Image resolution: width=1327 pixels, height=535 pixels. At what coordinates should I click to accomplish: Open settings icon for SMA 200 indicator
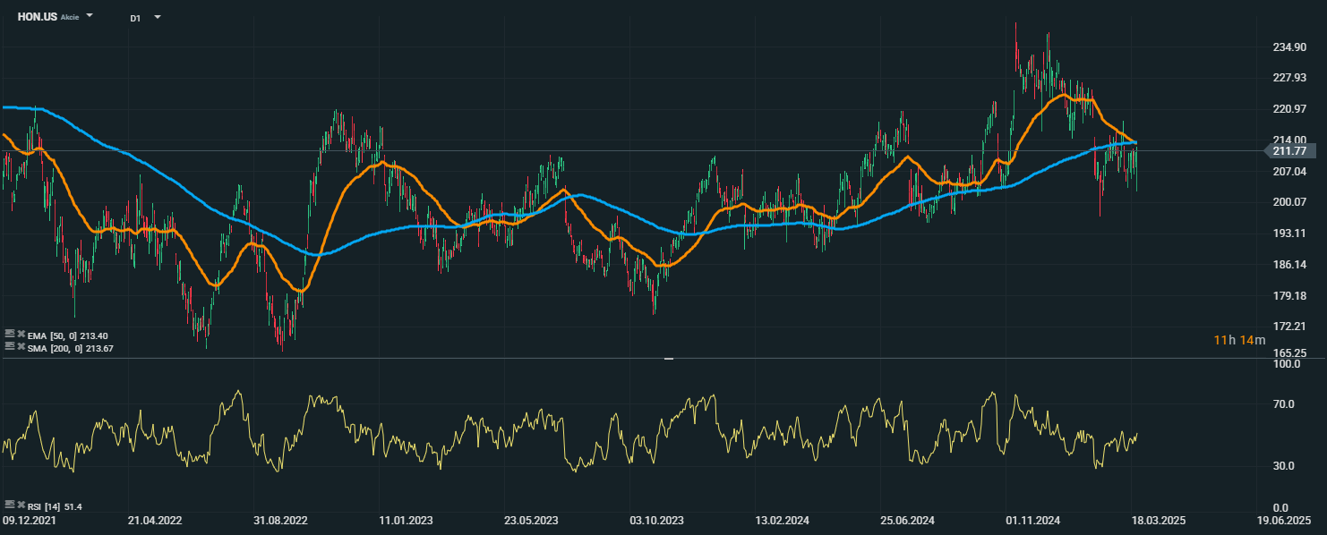10,347
